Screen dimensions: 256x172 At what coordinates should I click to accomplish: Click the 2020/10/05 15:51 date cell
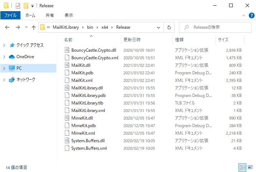click(x=139, y=58)
